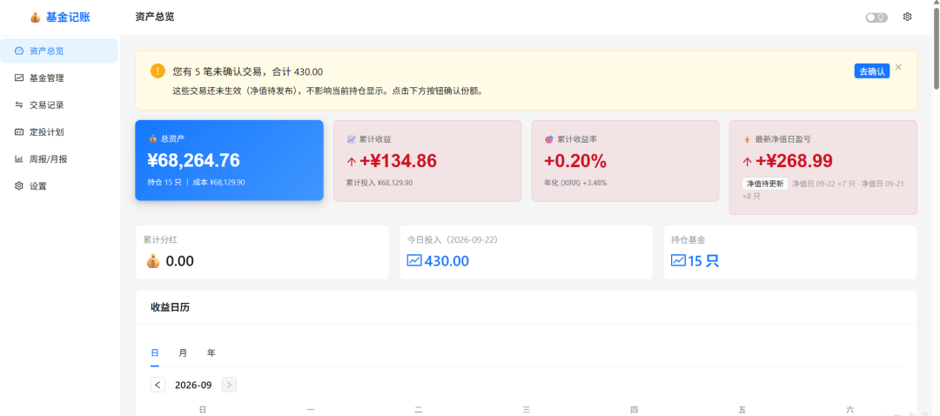The width and height of the screenshot is (940, 416).
Task: Click the chart icon beside 430.00 in 今日投入
Action: click(x=414, y=261)
